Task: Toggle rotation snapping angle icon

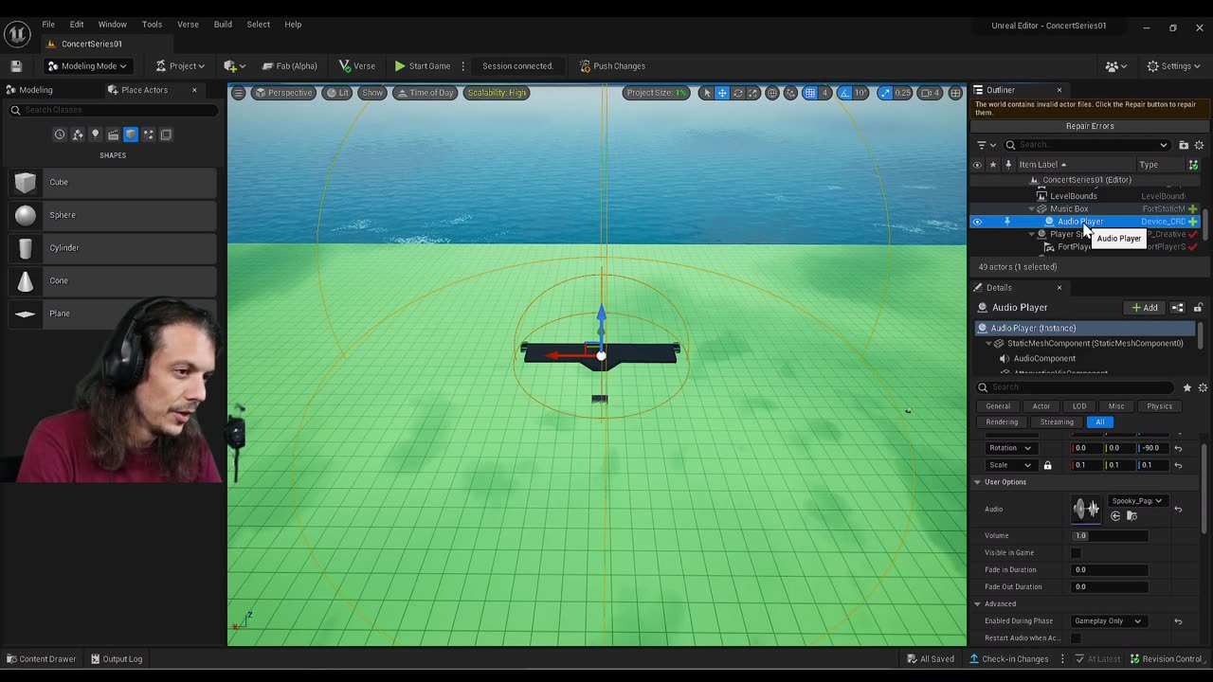Action: pos(846,93)
